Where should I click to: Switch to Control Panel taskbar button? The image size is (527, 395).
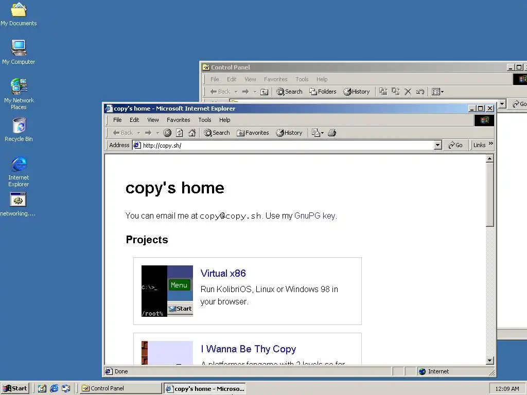pos(121,388)
